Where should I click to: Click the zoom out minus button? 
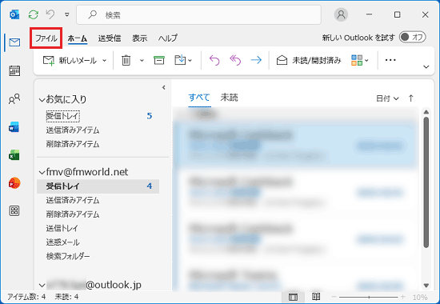pos(334,297)
